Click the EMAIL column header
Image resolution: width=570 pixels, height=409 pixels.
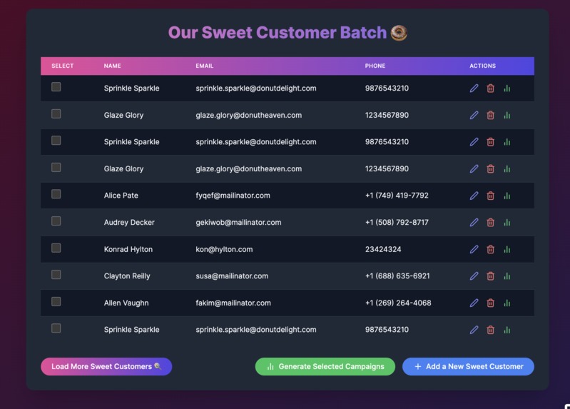click(205, 66)
